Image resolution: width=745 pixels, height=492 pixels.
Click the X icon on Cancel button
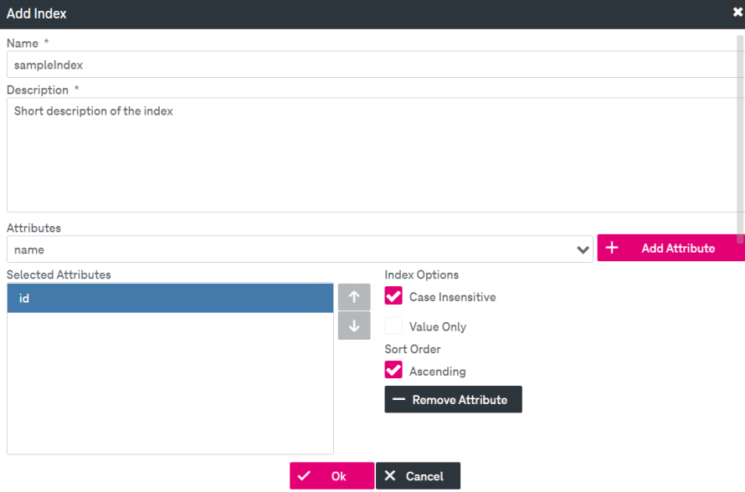click(x=389, y=475)
